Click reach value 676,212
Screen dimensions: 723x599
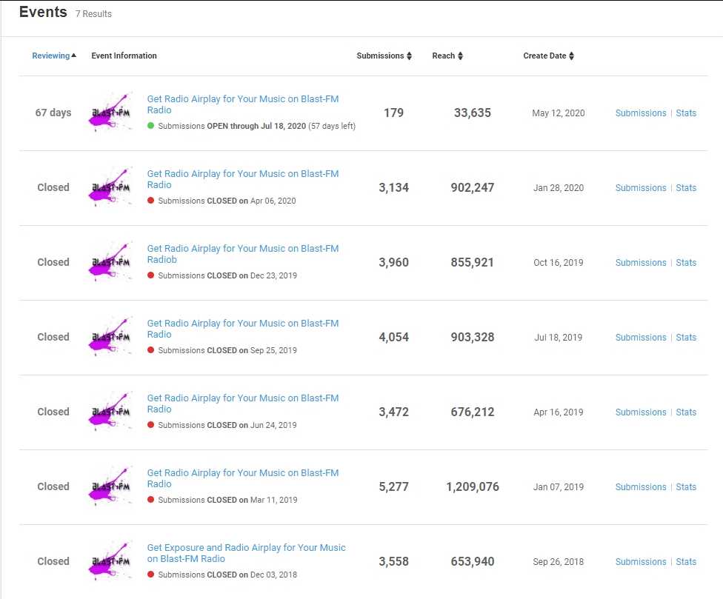tap(472, 412)
